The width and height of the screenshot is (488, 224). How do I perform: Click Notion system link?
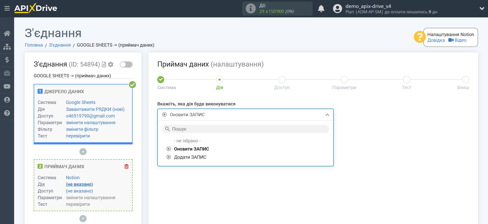73,178
